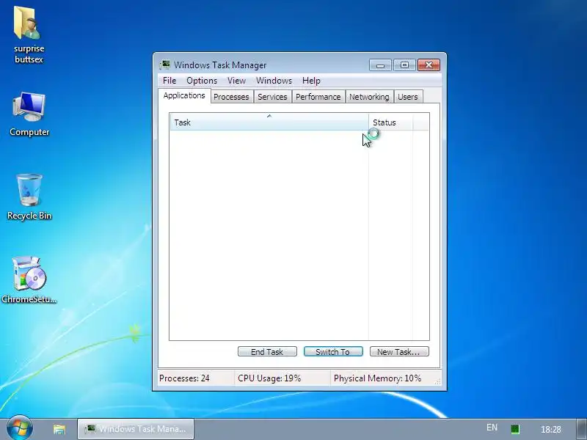Click the New Task... button

tap(399, 352)
